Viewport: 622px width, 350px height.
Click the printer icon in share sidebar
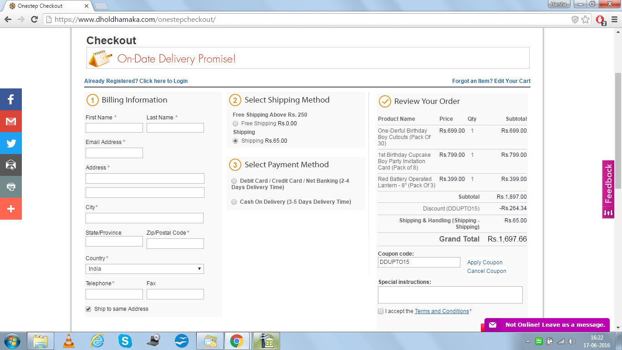[11, 187]
